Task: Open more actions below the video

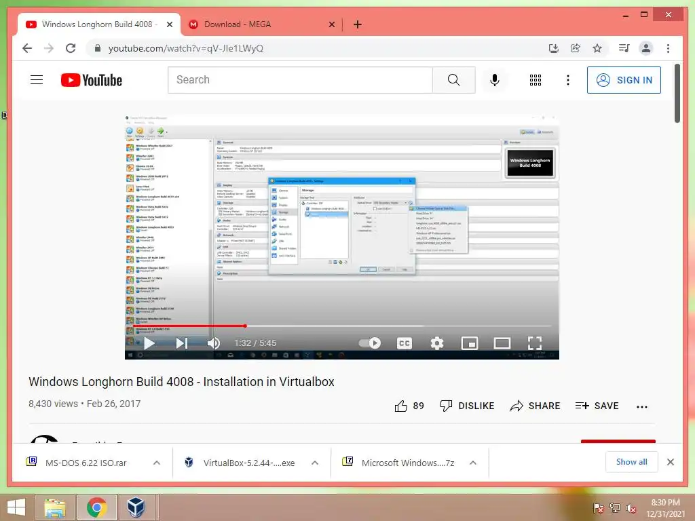Action: point(642,407)
